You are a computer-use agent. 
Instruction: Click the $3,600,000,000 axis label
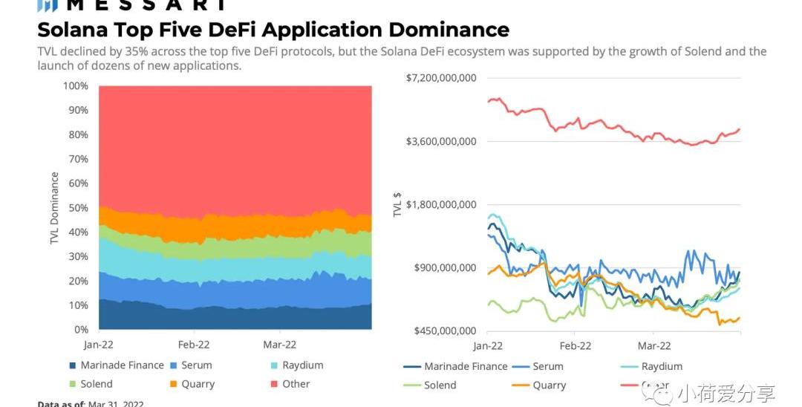[441, 141]
